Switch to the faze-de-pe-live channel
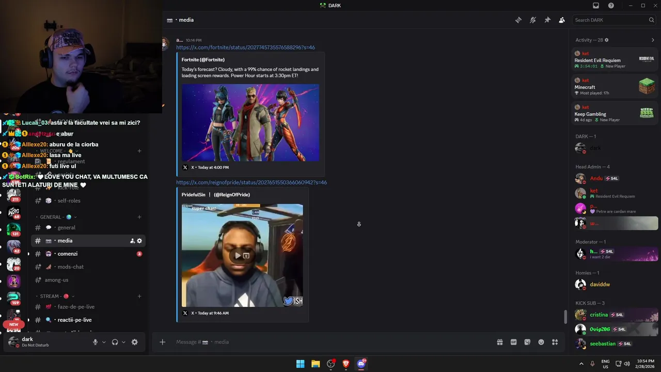Viewport: 661px width, 372px height. 88,307
